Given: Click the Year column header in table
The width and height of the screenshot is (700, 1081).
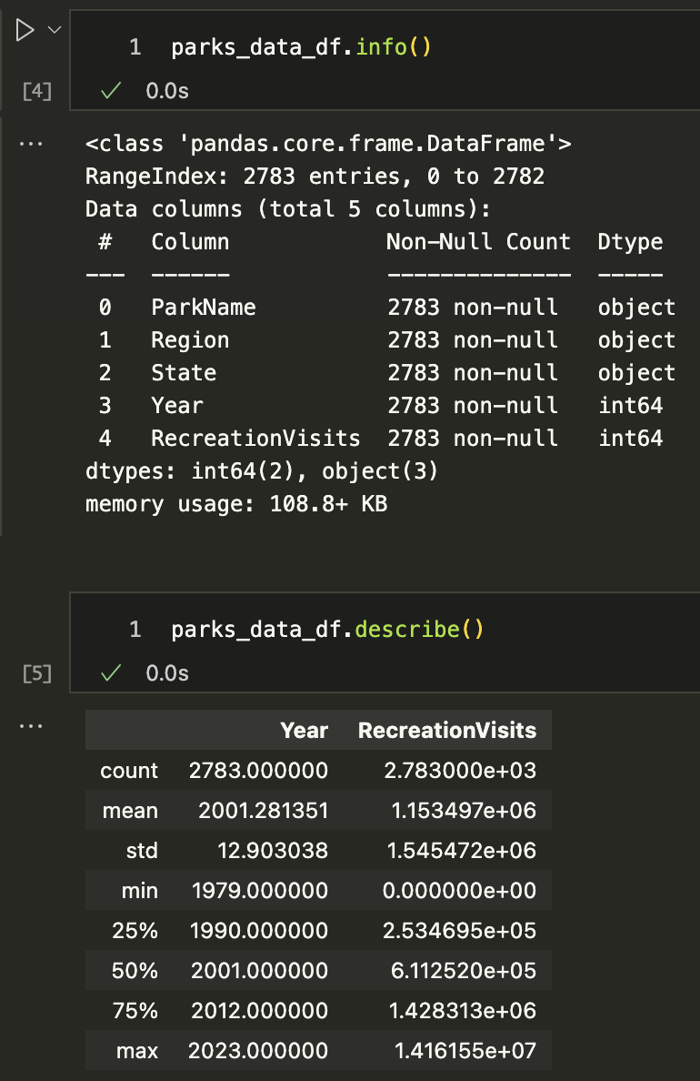Looking at the screenshot, I should (304, 730).
